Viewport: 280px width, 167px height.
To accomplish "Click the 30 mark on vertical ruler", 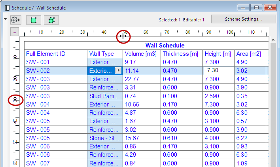I will (16, 101).
